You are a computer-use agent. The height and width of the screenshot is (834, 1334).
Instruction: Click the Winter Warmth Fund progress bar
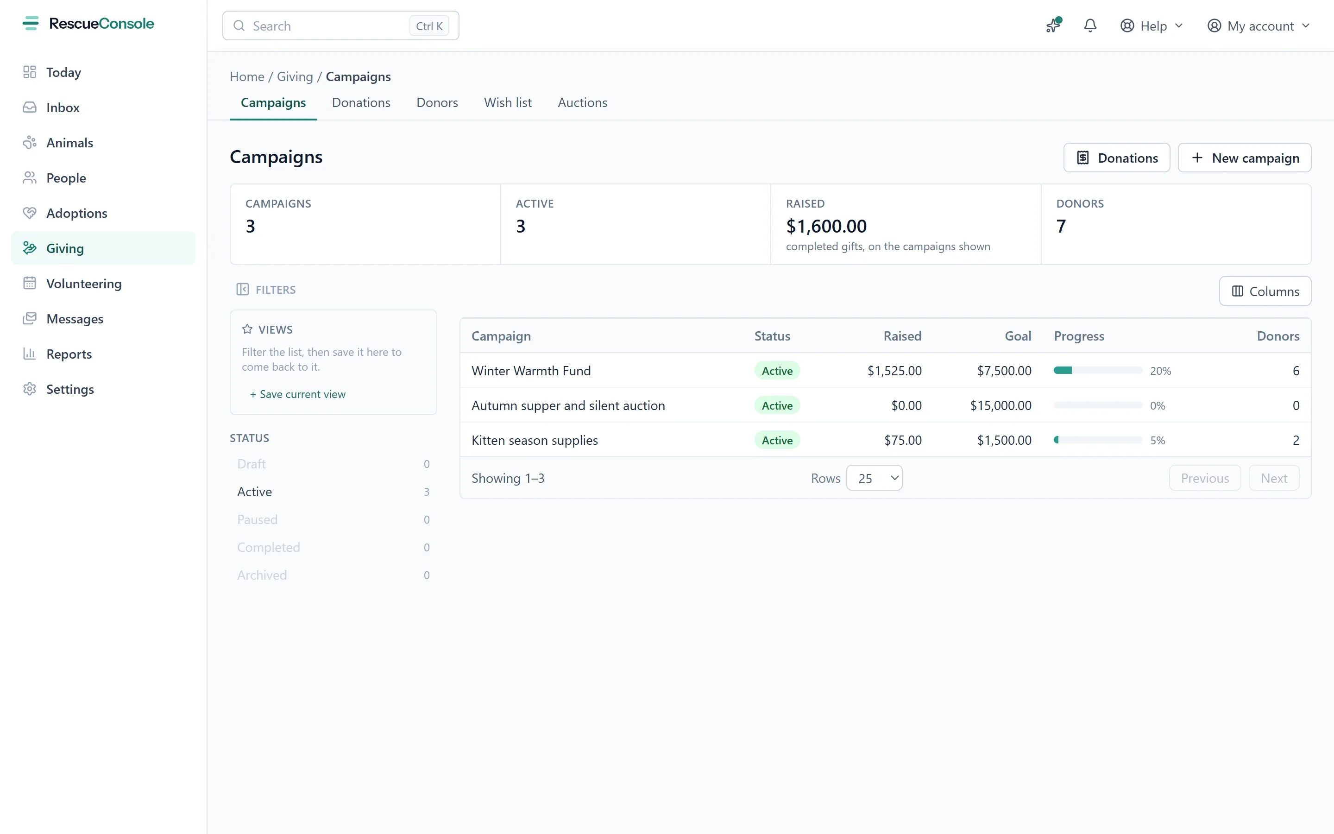click(1097, 370)
